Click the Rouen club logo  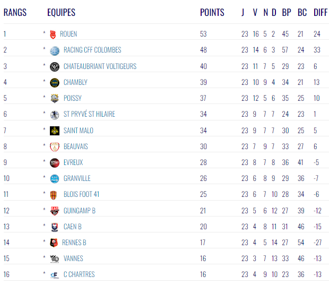click(53, 34)
